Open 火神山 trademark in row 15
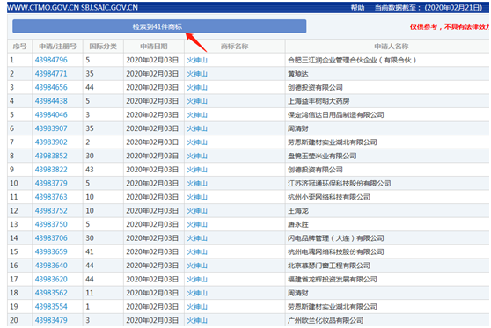This screenshot has width=491, height=328. pyautogui.click(x=197, y=251)
